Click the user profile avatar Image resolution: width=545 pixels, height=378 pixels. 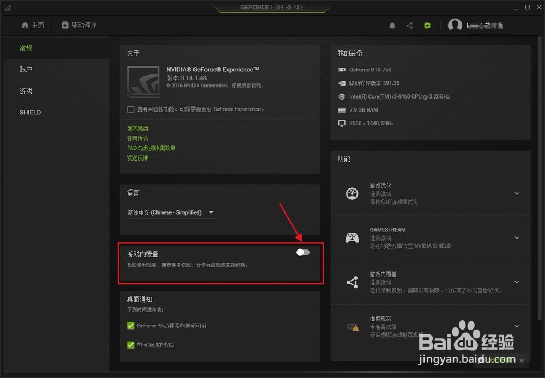pyautogui.click(x=455, y=25)
